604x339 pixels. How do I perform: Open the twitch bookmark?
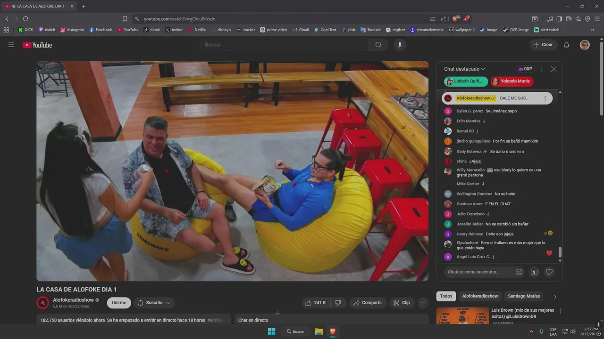(47, 30)
